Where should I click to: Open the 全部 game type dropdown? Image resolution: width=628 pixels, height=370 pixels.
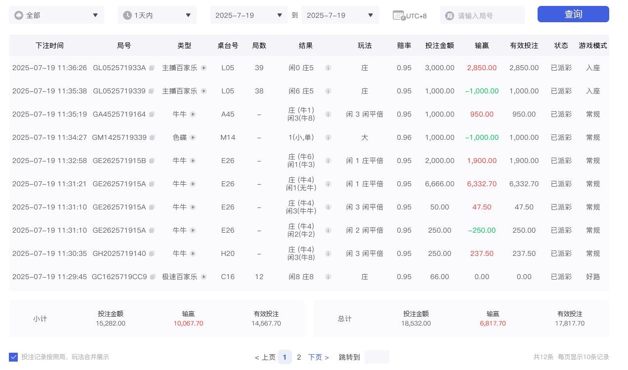click(x=56, y=15)
